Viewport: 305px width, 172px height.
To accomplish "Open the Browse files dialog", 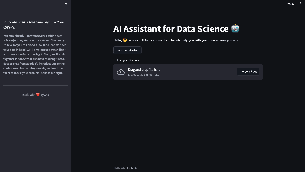I will click(x=248, y=72).
